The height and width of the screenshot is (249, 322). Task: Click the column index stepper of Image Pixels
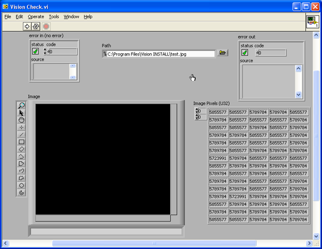[197, 117]
